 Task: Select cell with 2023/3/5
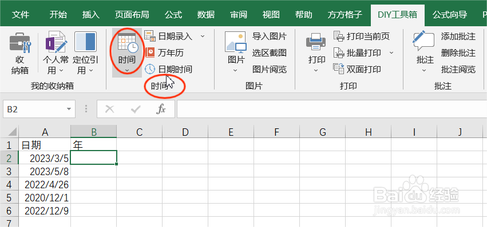(45, 157)
